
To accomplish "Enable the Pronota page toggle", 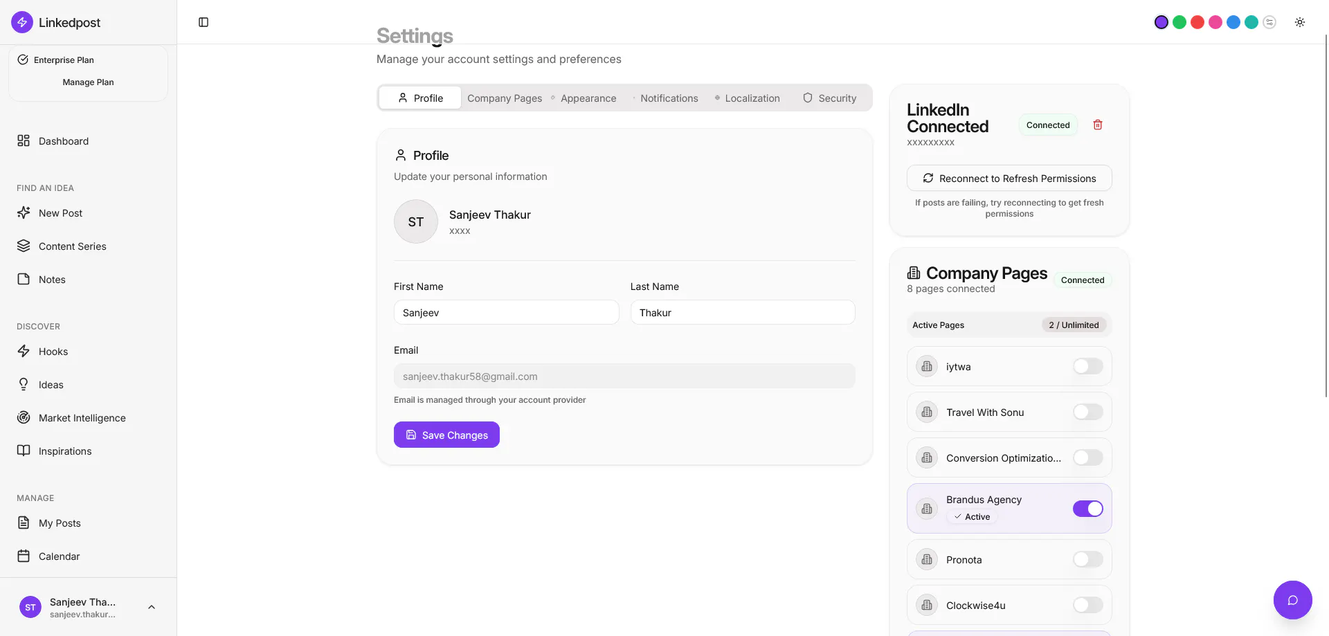I will click(1088, 559).
